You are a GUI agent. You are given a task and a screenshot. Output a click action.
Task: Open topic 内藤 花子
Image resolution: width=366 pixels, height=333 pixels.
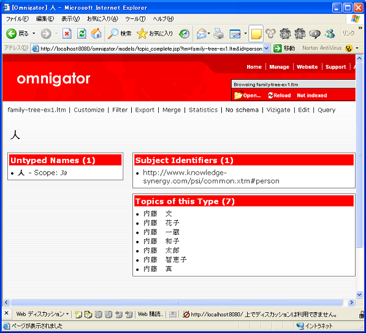coord(161,223)
